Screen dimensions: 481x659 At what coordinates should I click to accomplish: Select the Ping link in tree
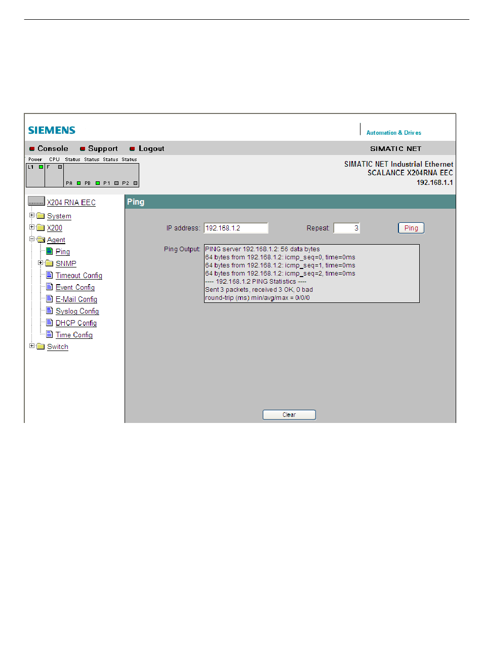(x=63, y=252)
